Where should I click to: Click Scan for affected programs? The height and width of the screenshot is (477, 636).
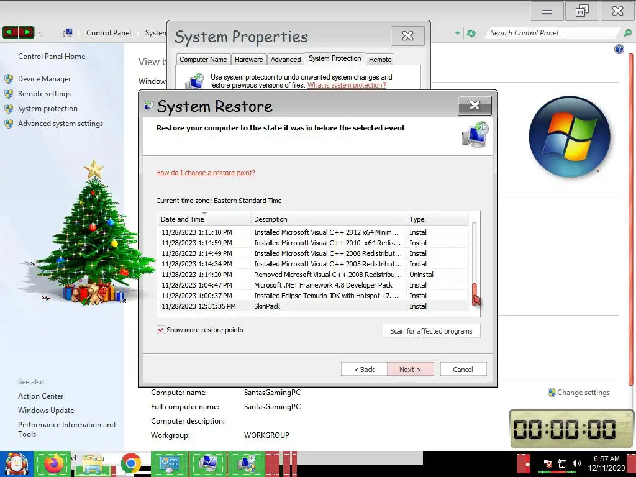click(431, 331)
